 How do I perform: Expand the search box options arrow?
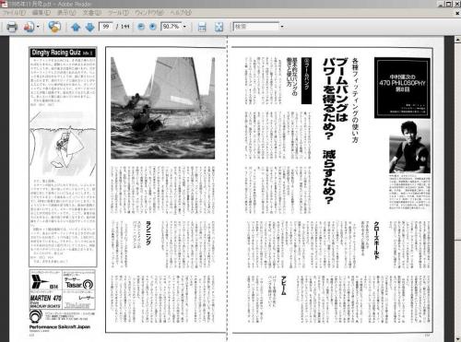pyautogui.click(x=282, y=27)
